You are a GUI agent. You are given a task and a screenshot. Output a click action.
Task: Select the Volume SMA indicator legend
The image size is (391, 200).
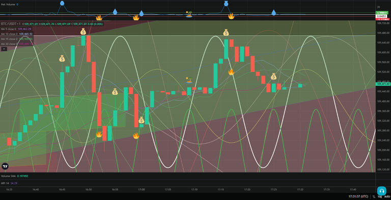tap(8, 176)
